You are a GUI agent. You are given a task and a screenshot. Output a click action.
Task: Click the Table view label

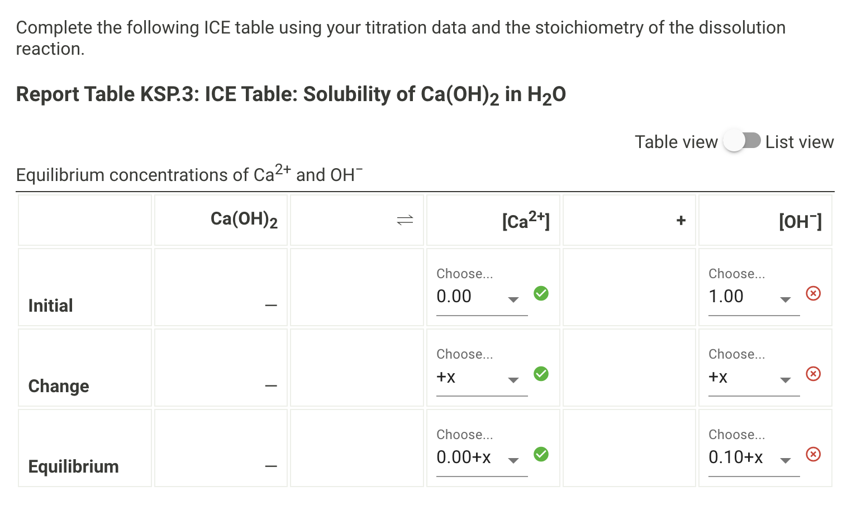[676, 142]
